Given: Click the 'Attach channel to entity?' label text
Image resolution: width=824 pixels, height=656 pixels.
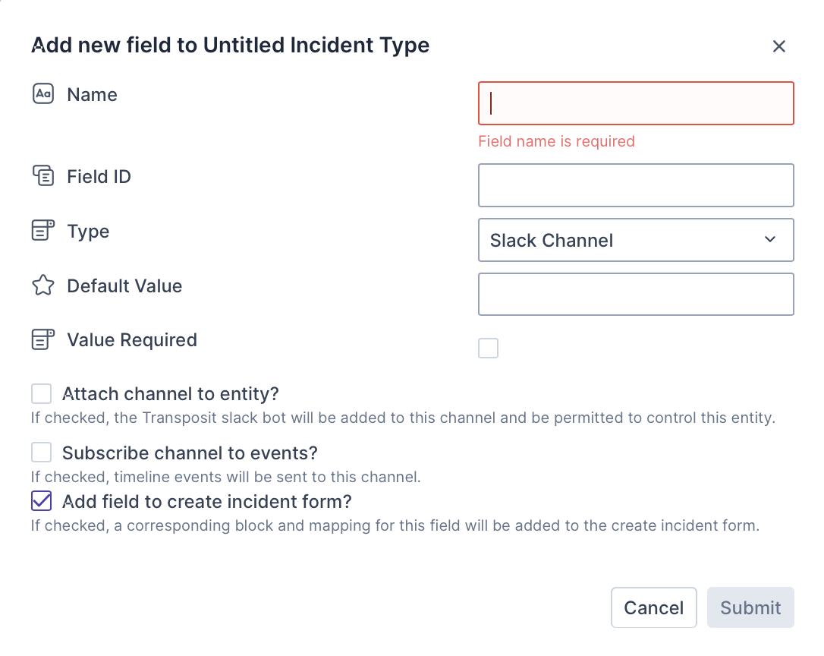Looking at the screenshot, I should tap(171, 394).
